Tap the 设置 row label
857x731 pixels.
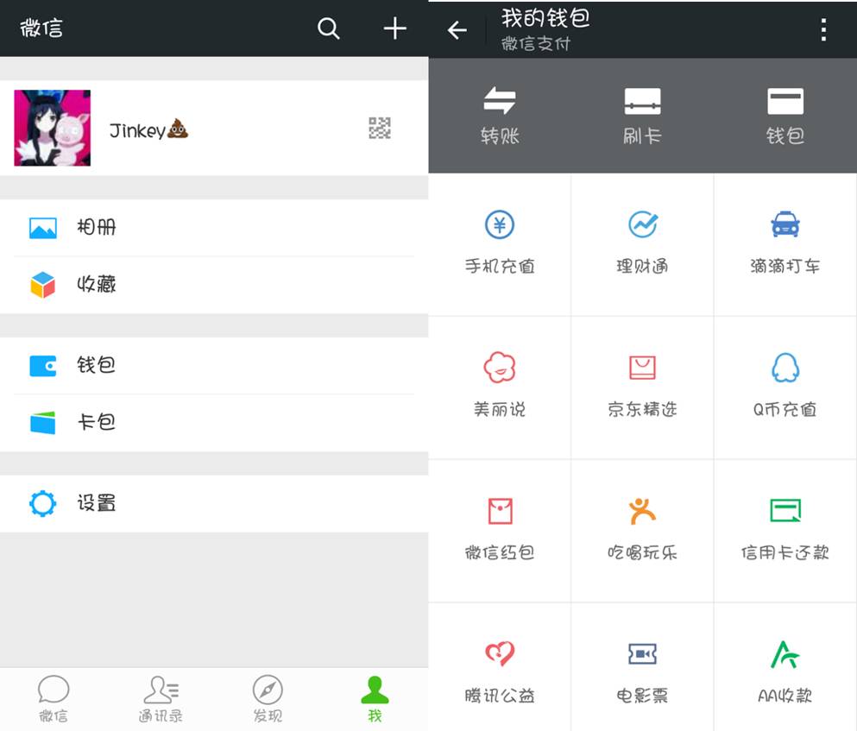click(x=97, y=503)
